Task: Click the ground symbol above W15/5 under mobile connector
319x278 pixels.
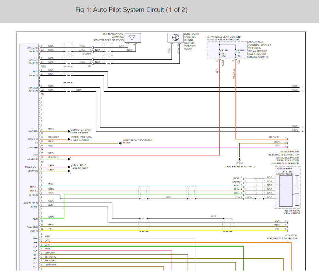Action: coord(240,160)
